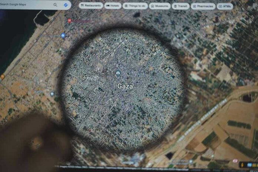Click the pink marker in the bottom-right fields

(x=235, y=161)
